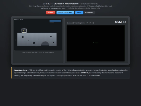Click the ultrasonic probe on the block

click(x=24, y=31)
